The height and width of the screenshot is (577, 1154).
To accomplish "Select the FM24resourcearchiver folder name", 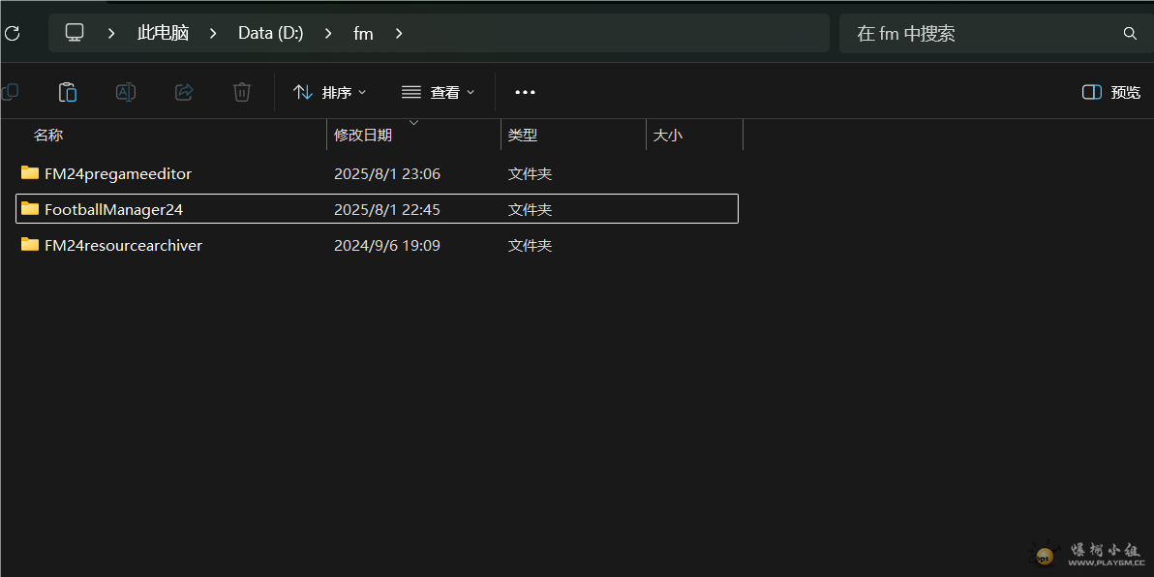I will (x=123, y=245).
